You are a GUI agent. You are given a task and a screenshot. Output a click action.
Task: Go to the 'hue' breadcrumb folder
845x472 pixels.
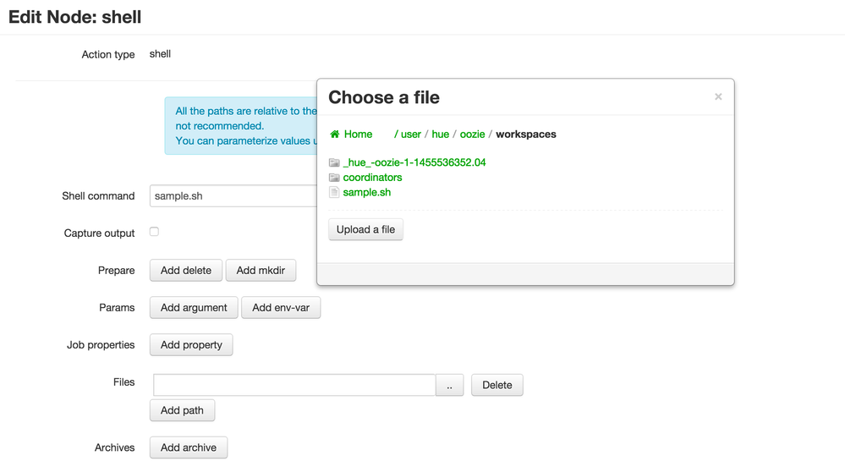(x=441, y=134)
